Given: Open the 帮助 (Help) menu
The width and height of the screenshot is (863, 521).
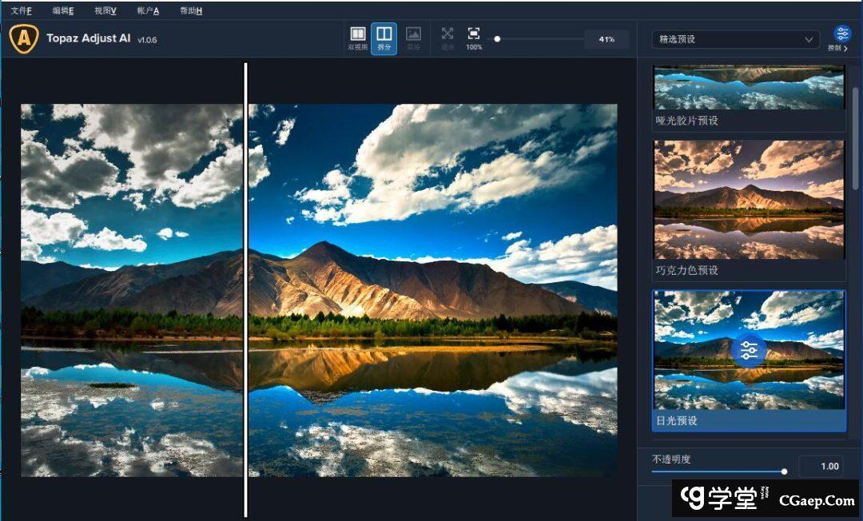Looking at the screenshot, I should (191, 10).
